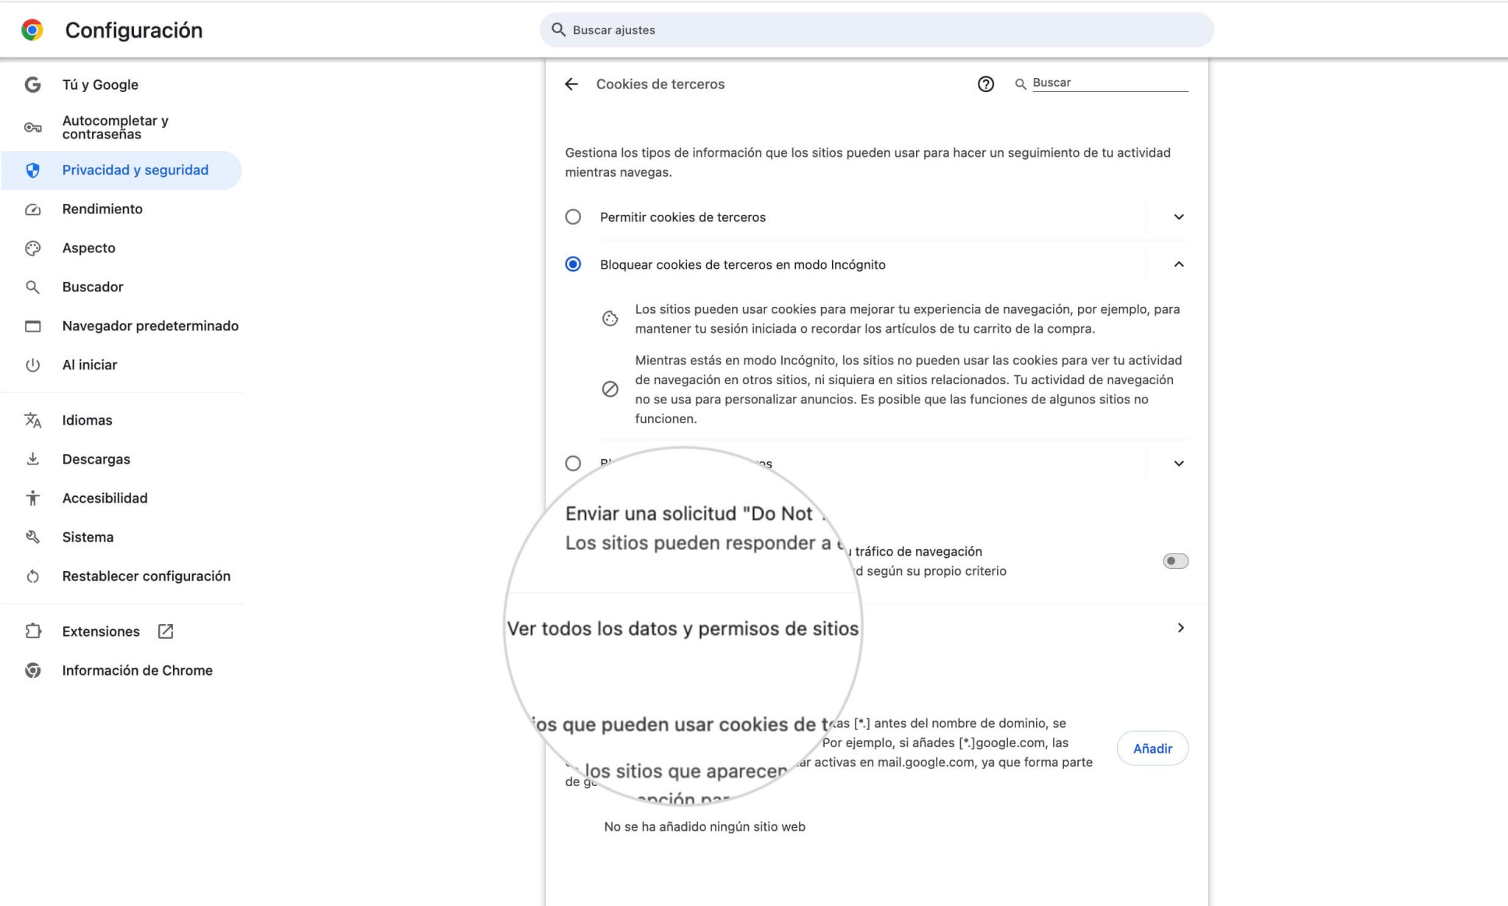
Task: Click the magnifier icon for Buscador
Action: pos(32,287)
